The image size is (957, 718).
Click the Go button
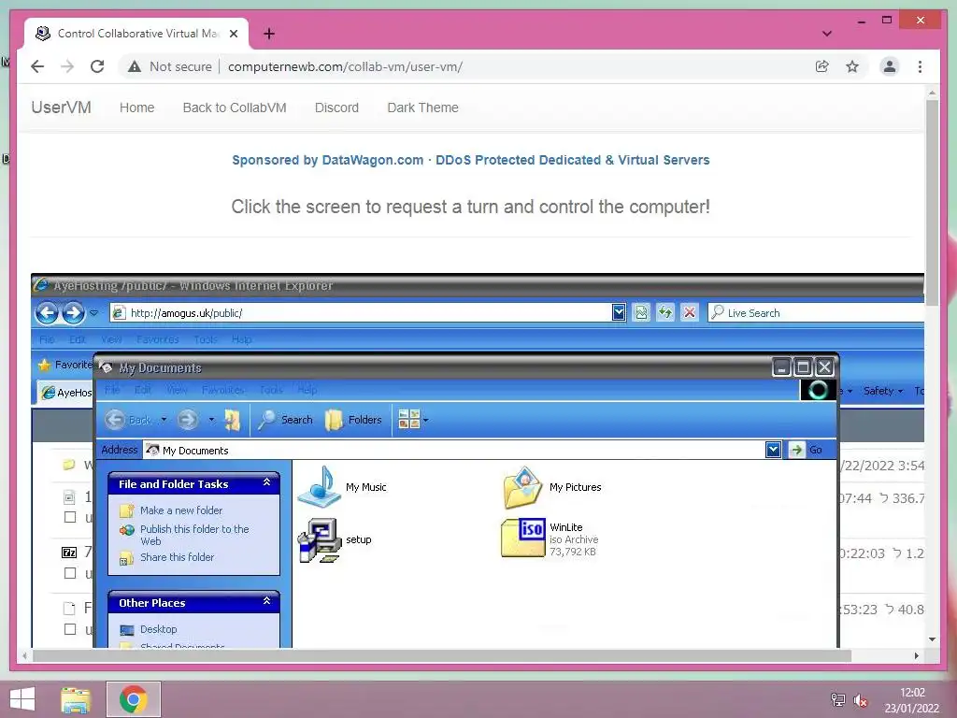806,451
